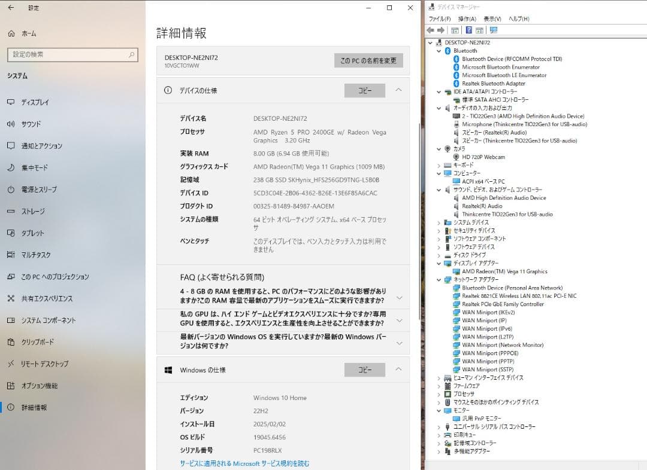Select Microphone (Thinkcentre TIO22Gen3) device
The width and height of the screenshot is (647, 470).
pos(524,124)
